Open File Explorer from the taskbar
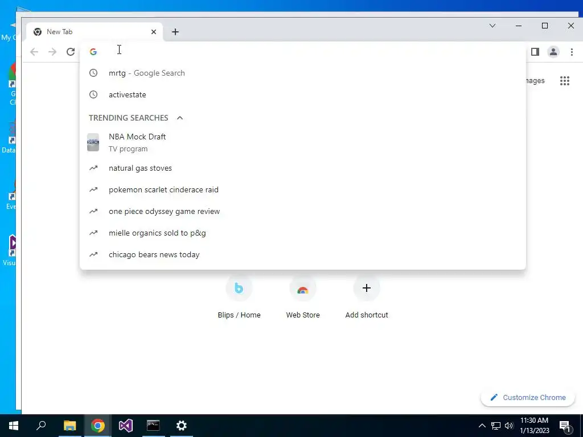583x437 pixels. [69, 426]
